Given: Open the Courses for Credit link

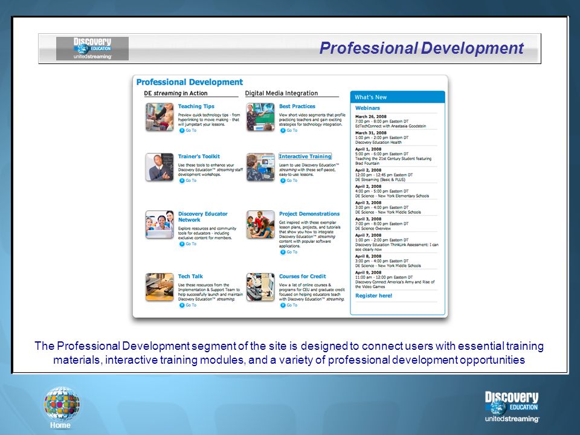Looking at the screenshot, I should 303,276.
